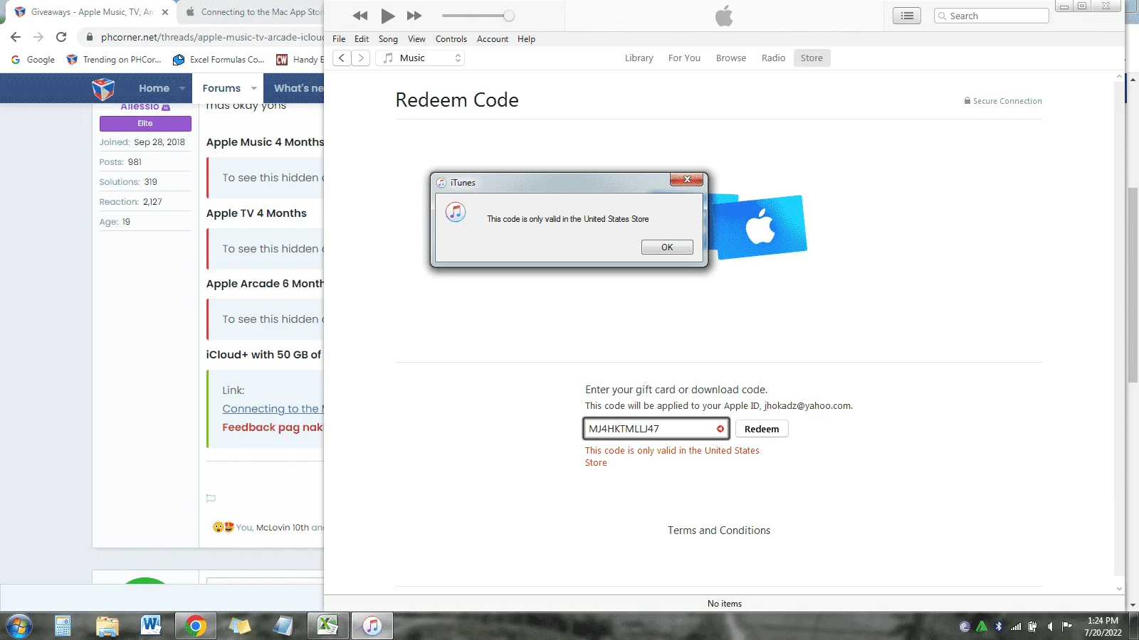Click the report flag icon under the forum post
Screen dimensions: 1139x640
pyautogui.click(x=211, y=498)
